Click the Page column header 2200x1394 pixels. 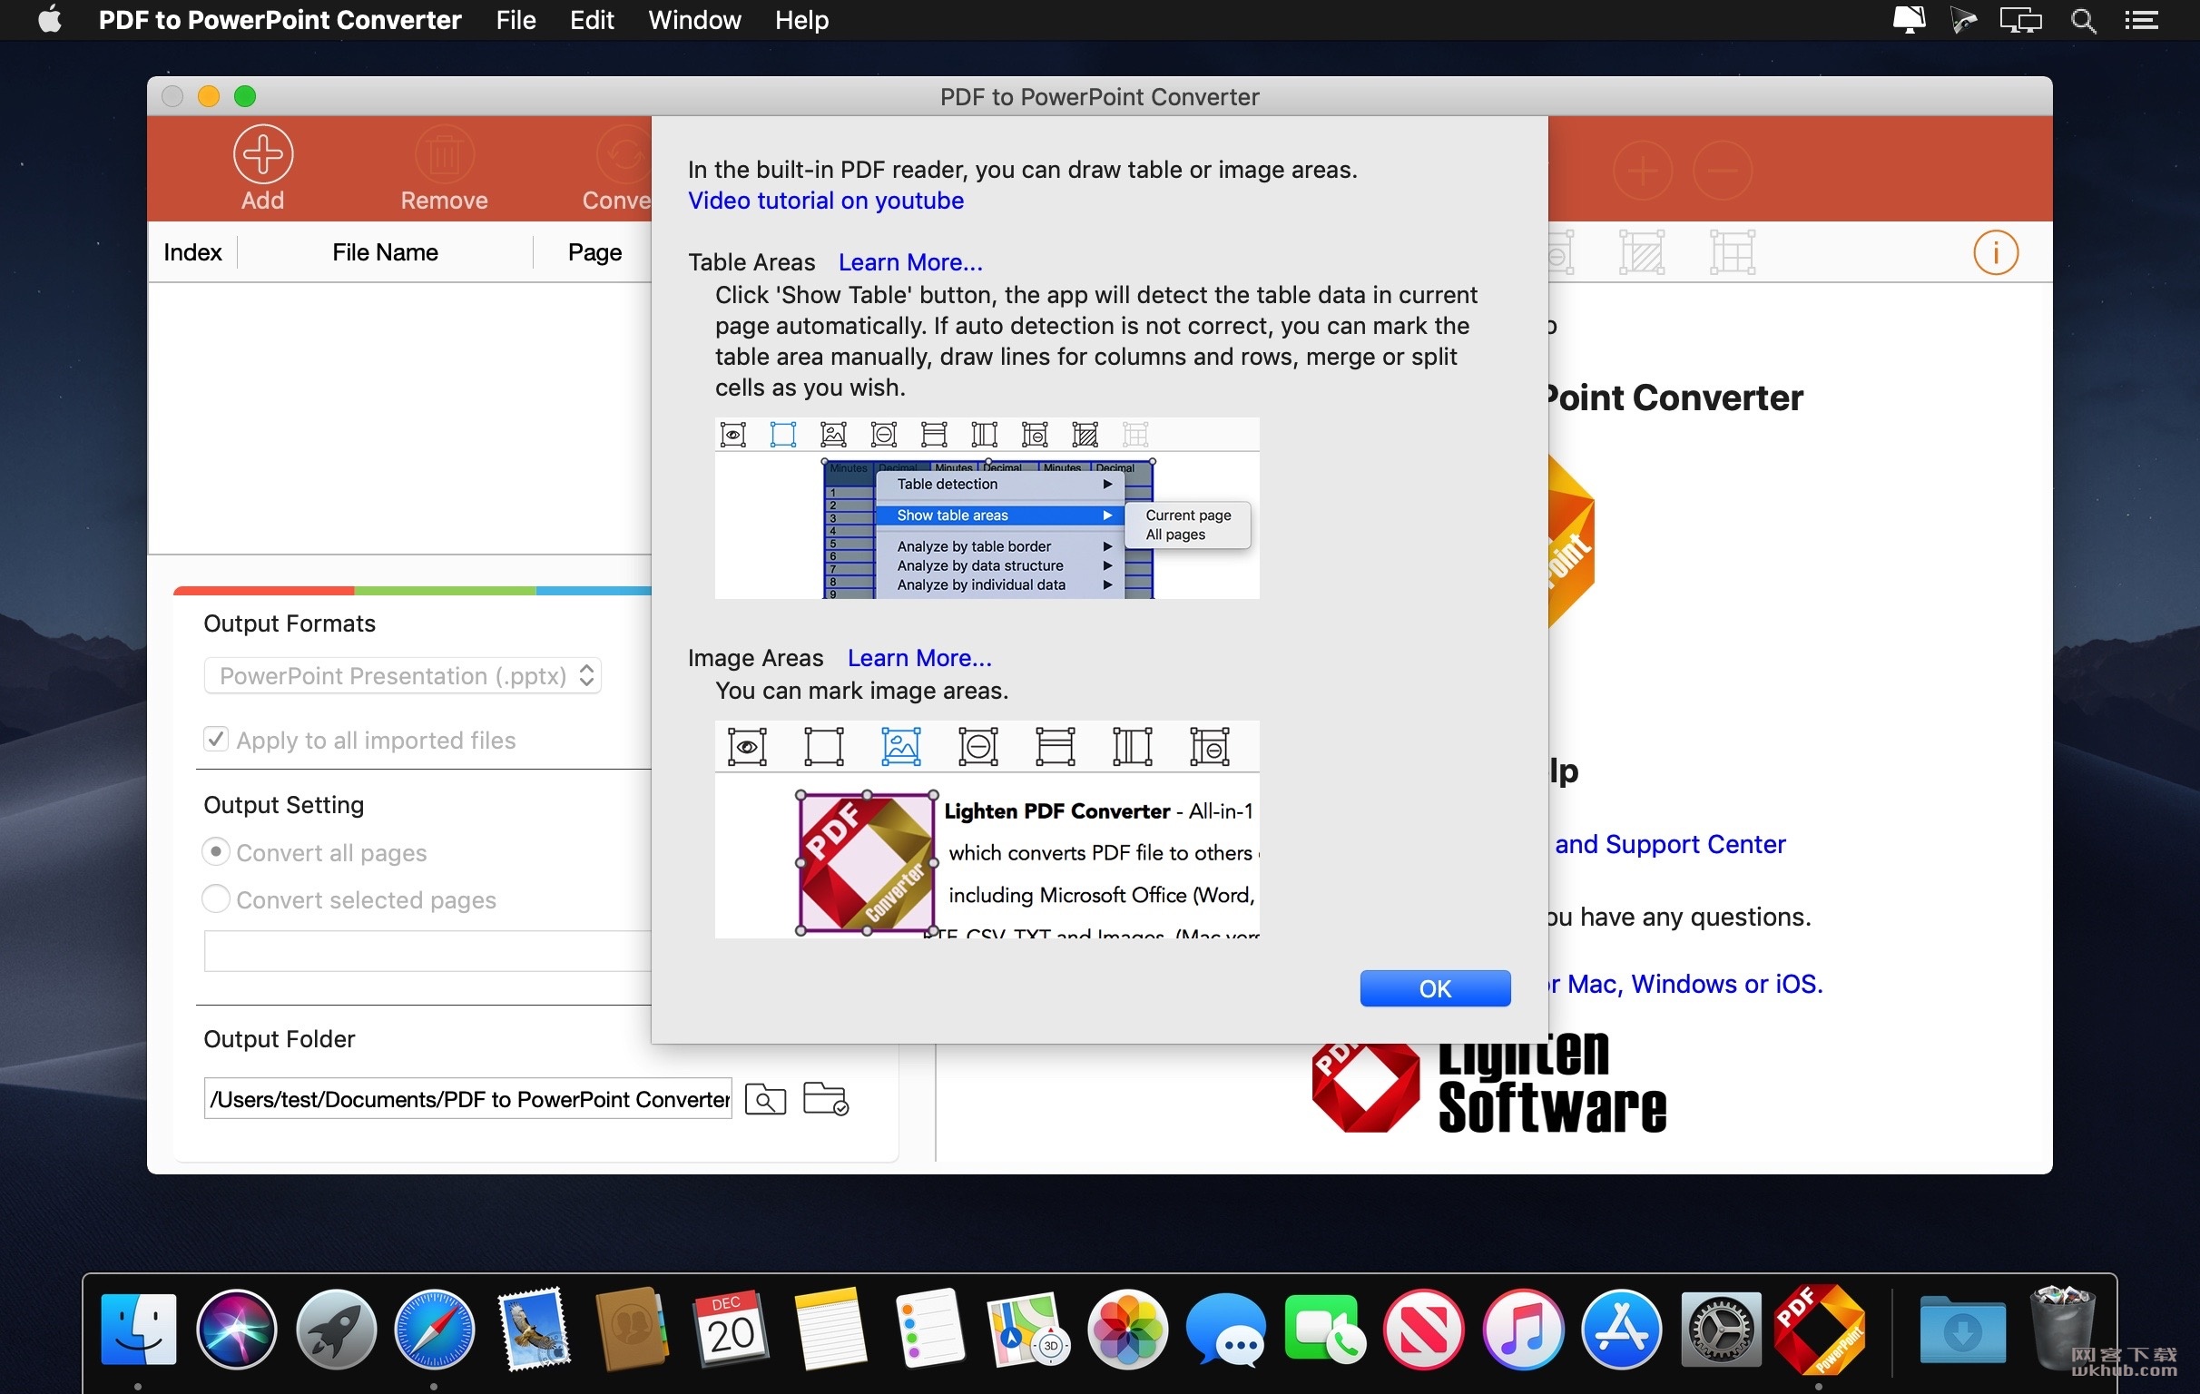click(x=594, y=252)
